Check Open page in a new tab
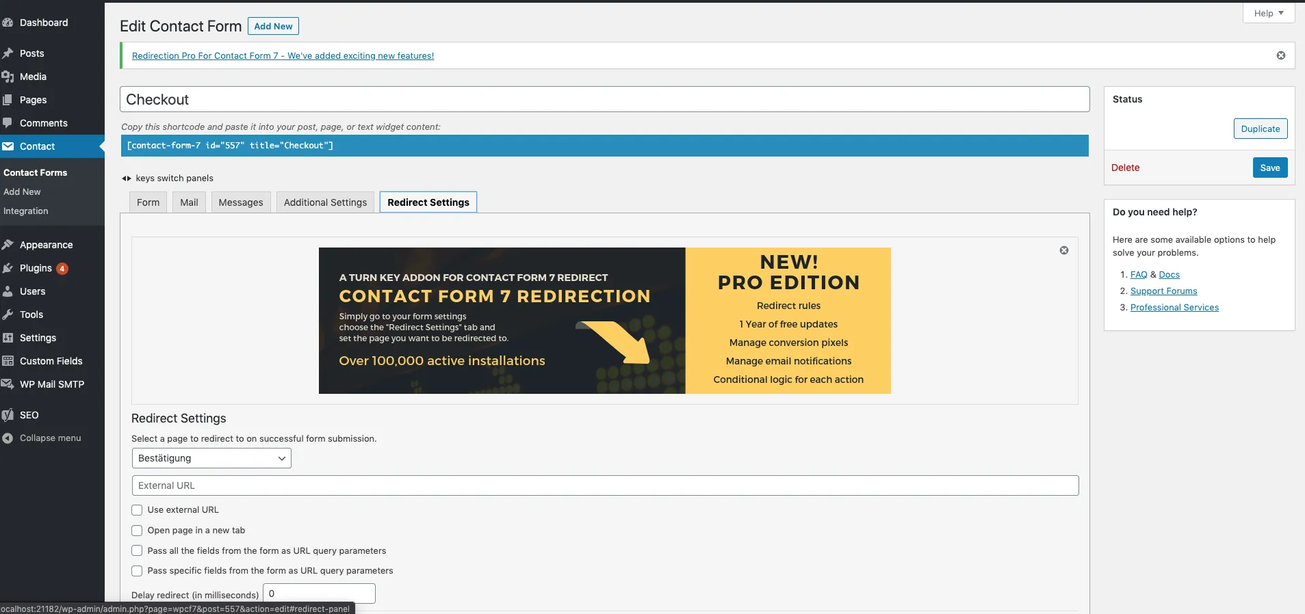The width and height of the screenshot is (1305, 614). [137, 531]
